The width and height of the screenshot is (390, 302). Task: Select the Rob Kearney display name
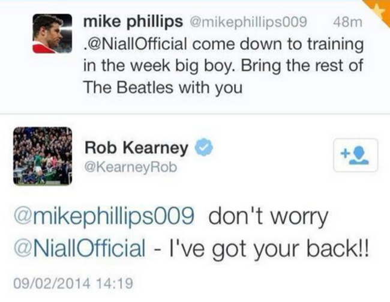click(136, 148)
